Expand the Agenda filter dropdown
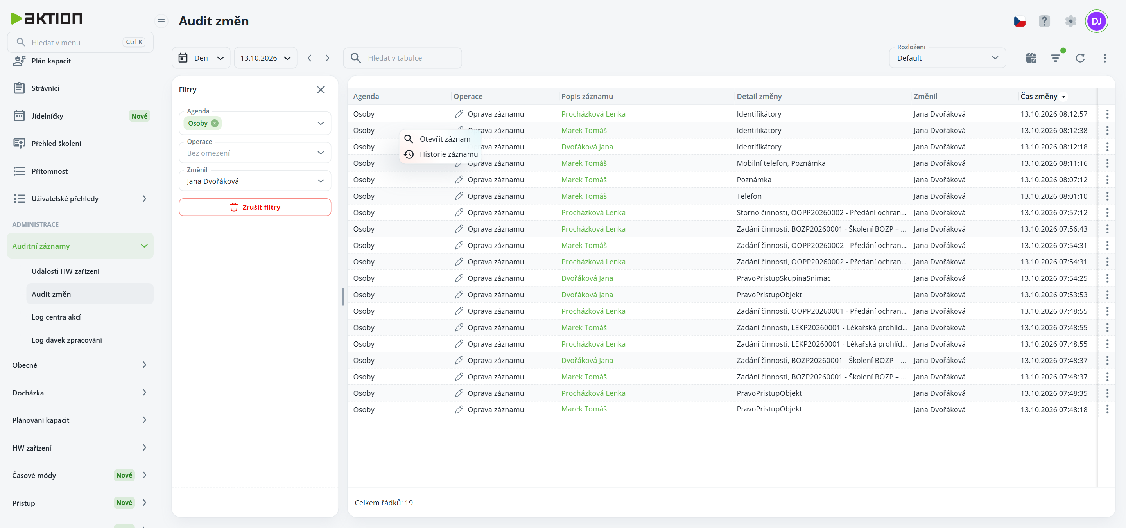The width and height of the screenshot is (1126, 528). tap(321, 123)
